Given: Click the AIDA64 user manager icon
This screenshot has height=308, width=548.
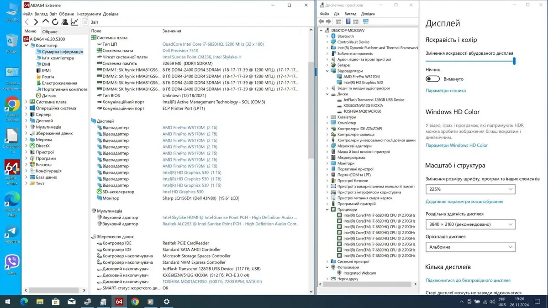Looking at the screenshot, I should (x=65, y=22).
